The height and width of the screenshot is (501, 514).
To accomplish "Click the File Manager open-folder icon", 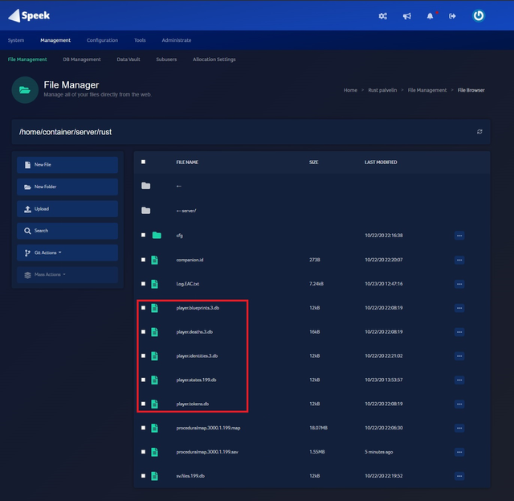I will pyautogui.click(x=25, y=90).
